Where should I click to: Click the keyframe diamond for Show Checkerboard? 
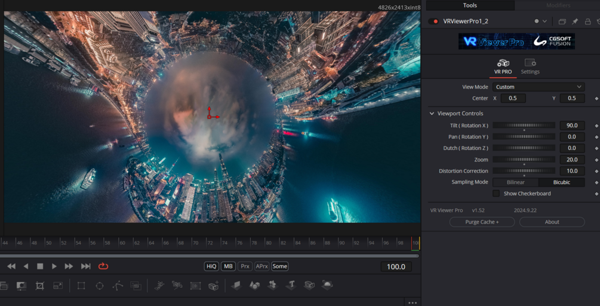596,194
